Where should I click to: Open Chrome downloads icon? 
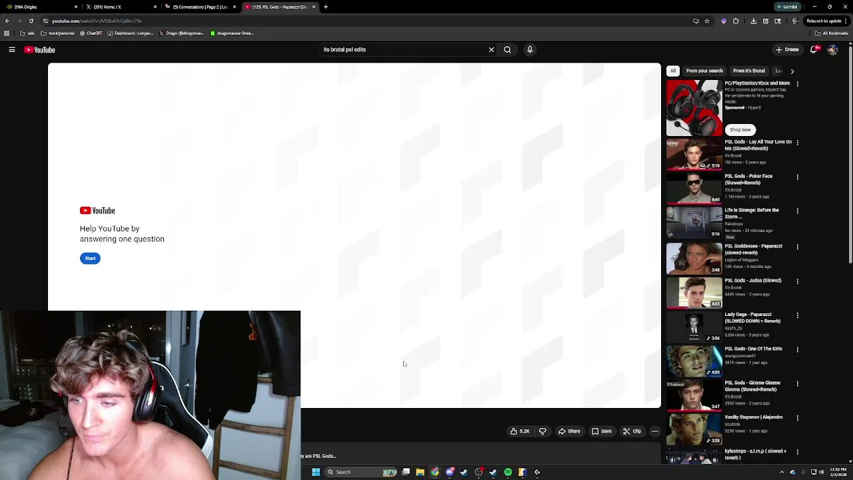point(753,21)
